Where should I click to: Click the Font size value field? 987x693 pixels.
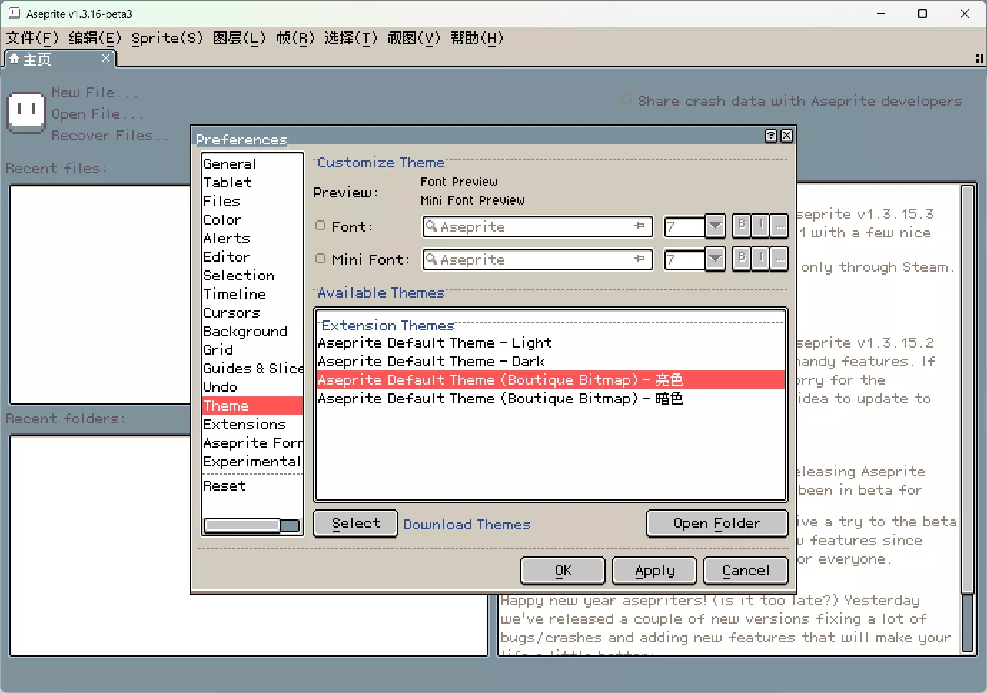[x=685, y=227]
